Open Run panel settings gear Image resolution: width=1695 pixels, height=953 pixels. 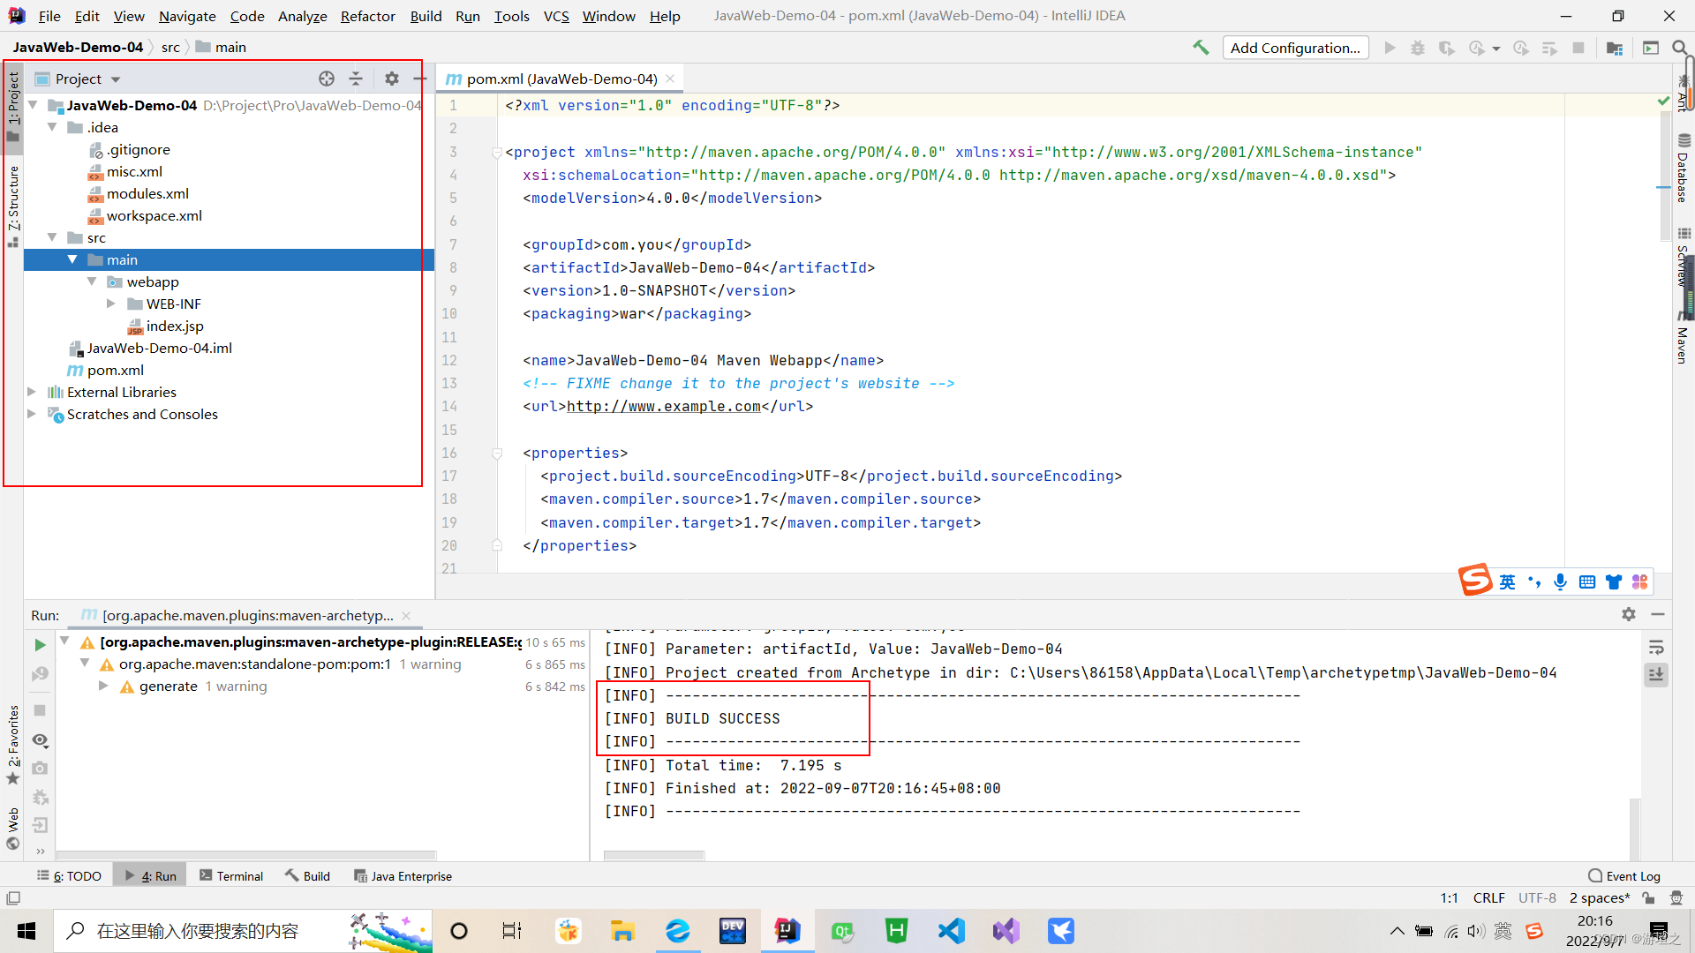[1629, 614]
